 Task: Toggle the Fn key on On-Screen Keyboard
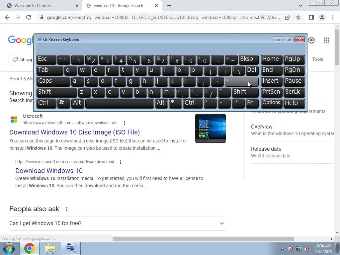(252, 103)
